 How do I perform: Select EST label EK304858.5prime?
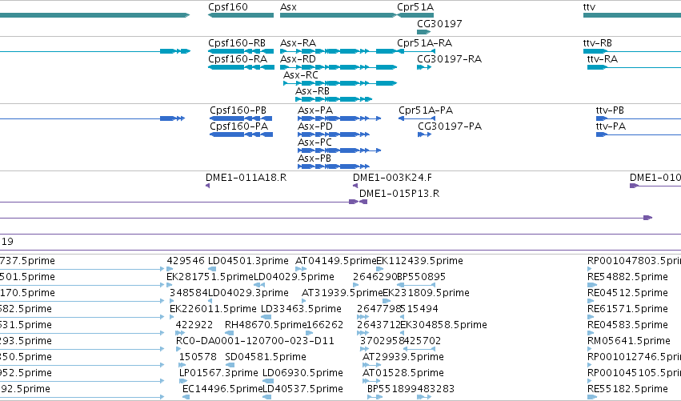(x=443, y=326)
